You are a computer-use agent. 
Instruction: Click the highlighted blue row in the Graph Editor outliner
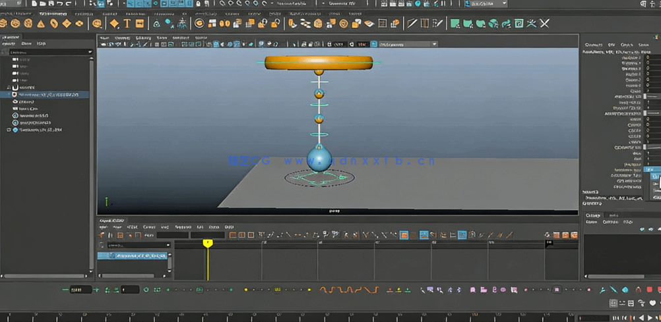pos(135,255)
